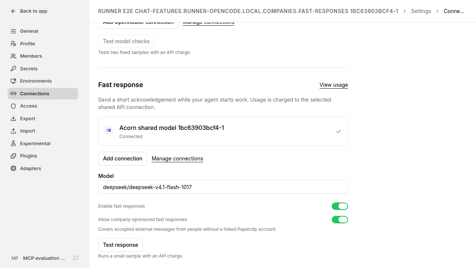476x268 pixels.
Task: Click the Secrets key icon
Action: (x=13, y=68)
